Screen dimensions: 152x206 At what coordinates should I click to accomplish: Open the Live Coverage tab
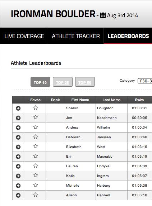pos(24,36)
